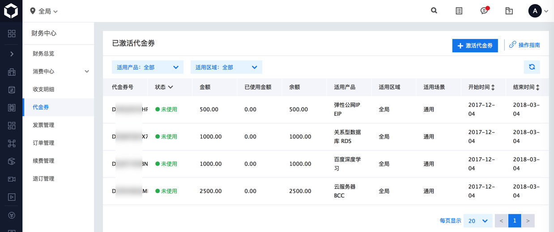Open the help folder icon in top bar
Image resolution: width=554 pixels, height=232 pixels.
[x=509, y=11]
